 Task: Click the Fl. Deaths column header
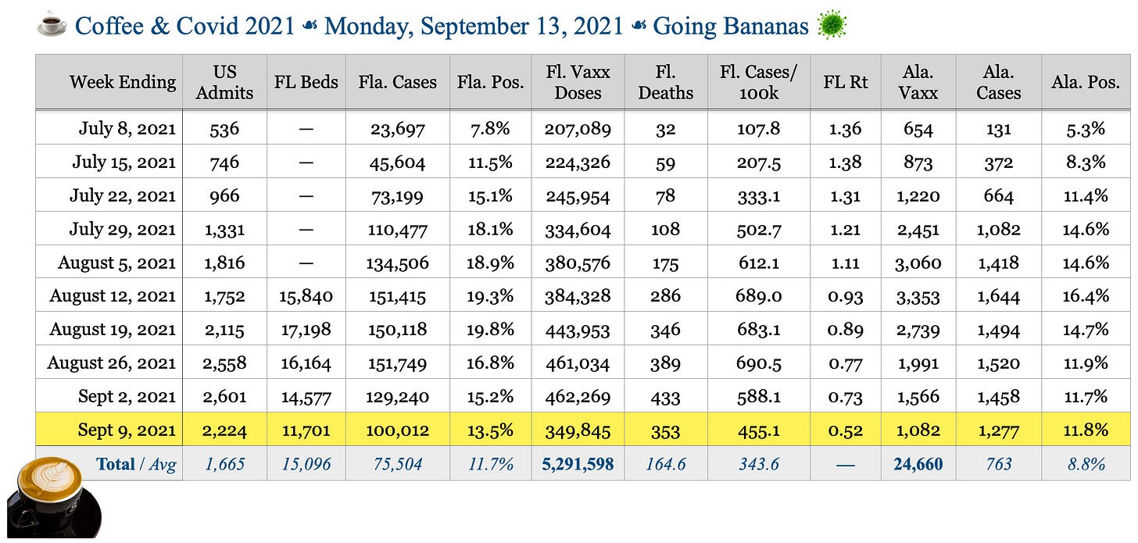pyautogui.click(x=666, y=82)
